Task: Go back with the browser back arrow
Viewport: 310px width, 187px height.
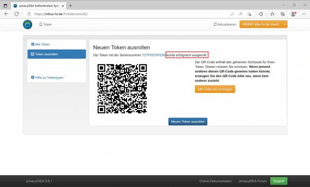Action: 6,14
